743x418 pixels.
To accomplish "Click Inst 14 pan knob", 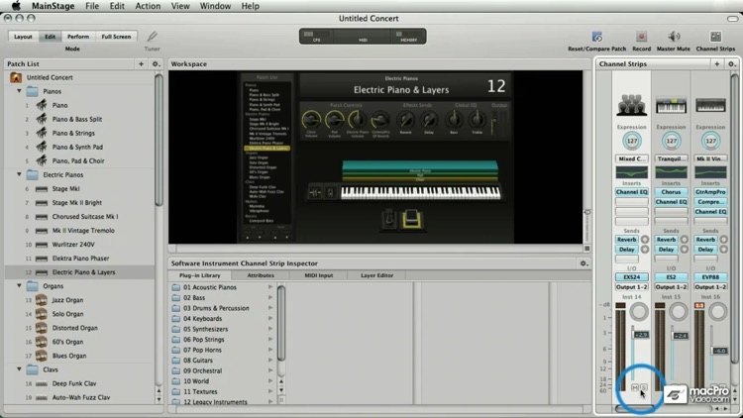I will 639,312.
